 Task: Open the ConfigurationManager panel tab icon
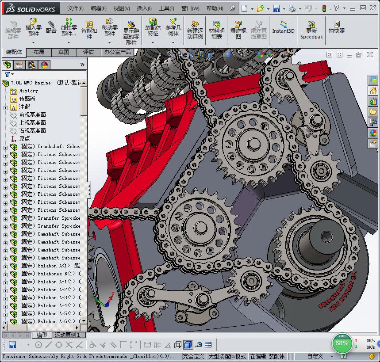32,65
